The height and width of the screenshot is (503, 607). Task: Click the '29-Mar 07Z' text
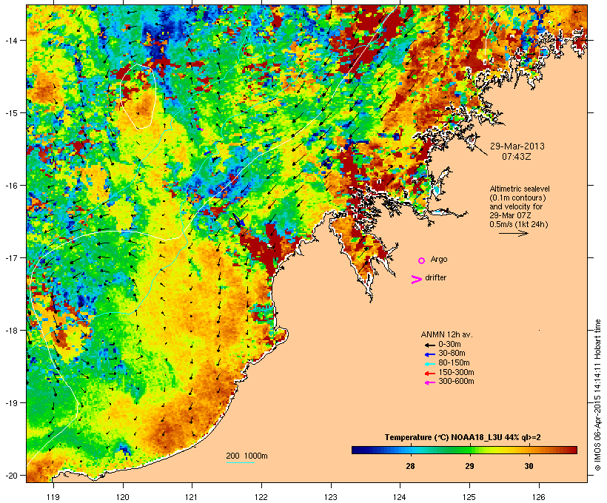[x=510, y=215]
